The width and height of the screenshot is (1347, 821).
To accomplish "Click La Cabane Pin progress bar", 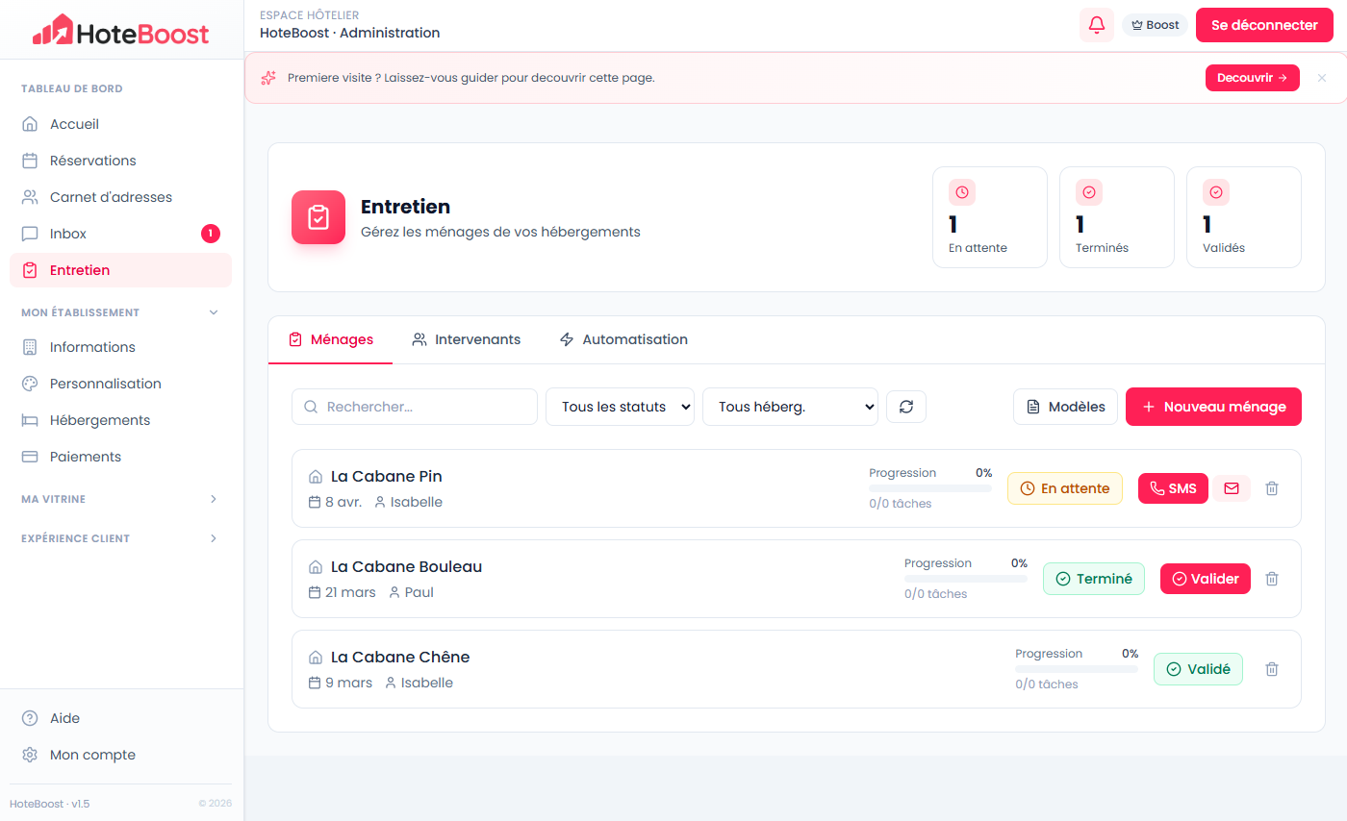I will click(x=929, y=488).
